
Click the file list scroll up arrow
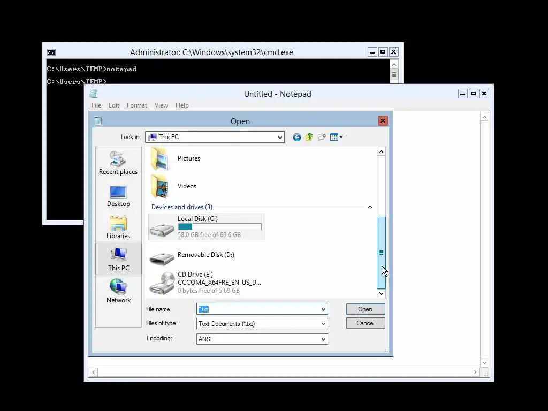(381, 151)
